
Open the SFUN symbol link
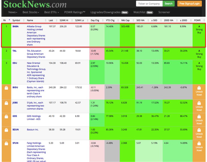click(x=15, y=143)
